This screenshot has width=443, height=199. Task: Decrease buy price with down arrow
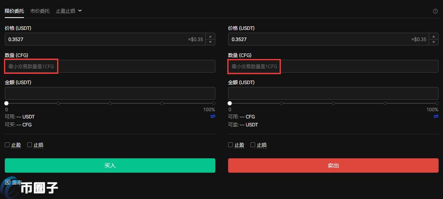(x=210, y=42)
